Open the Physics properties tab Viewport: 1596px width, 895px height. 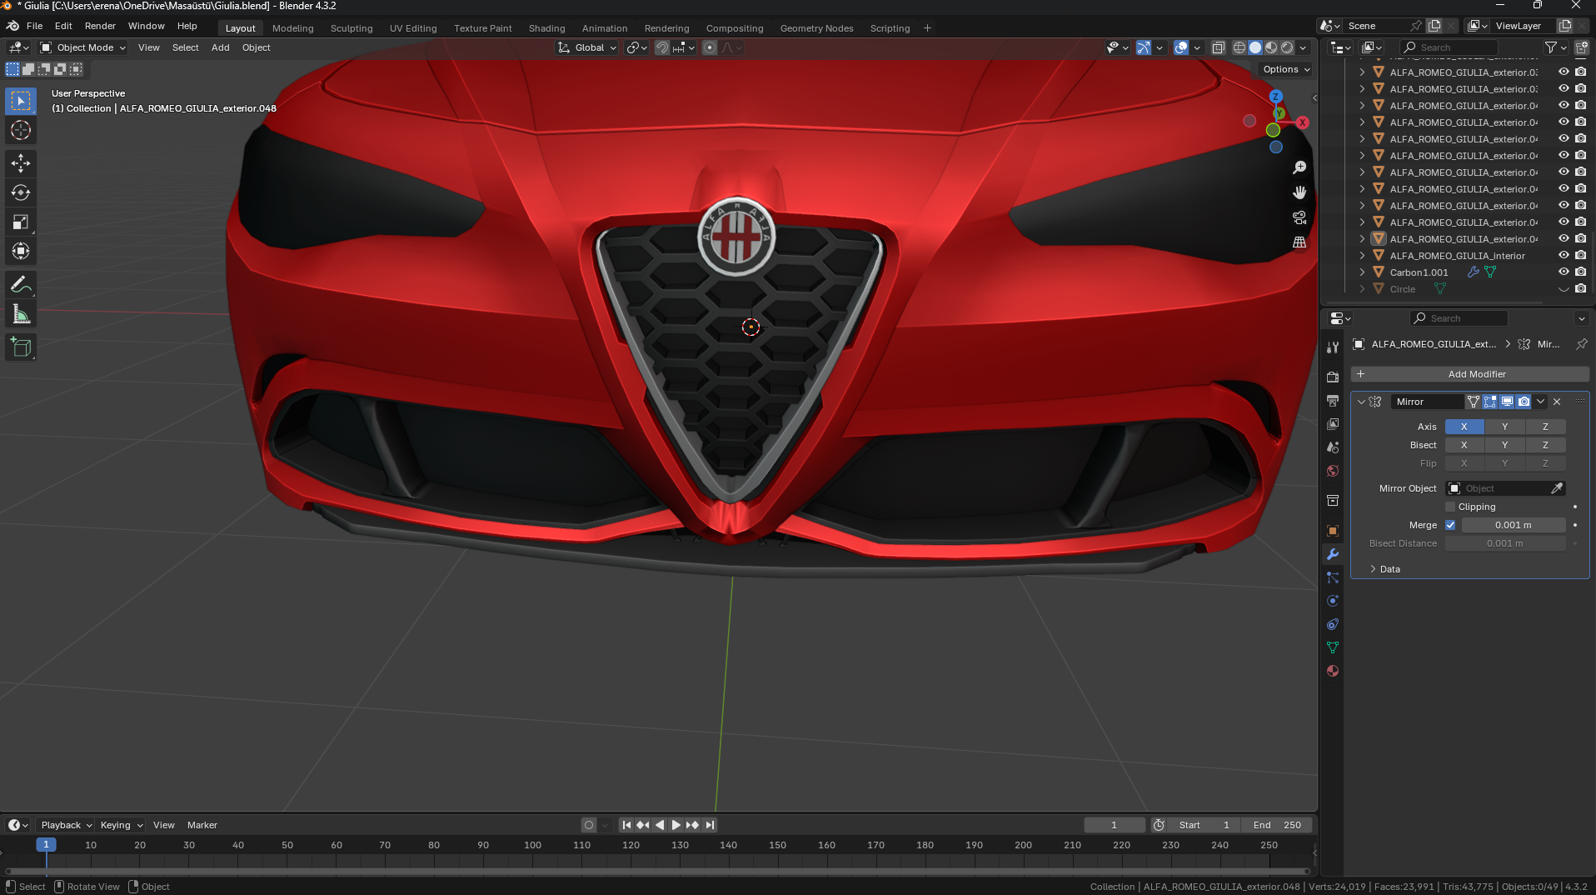pyautogui.click(x=1333, y=601)
